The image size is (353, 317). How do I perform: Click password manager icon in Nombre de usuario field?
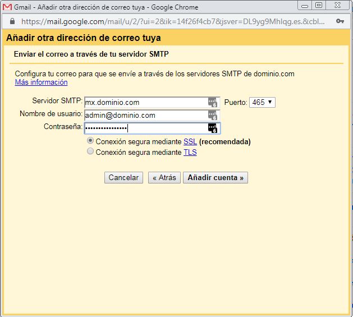click(212, 115)
